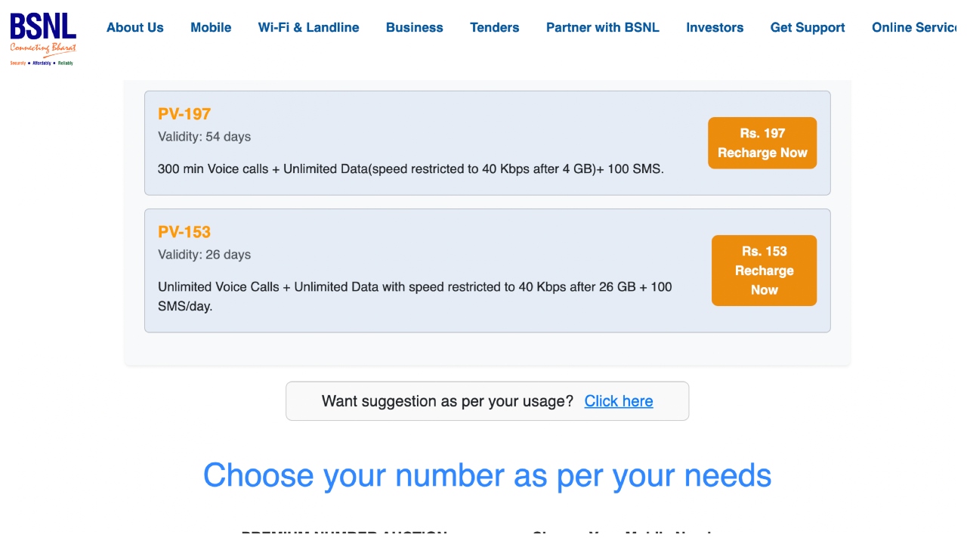Click the Validity: 54 days text
Image resolution: width=967 pixels, height=544 pixels.
coord(204,137)
